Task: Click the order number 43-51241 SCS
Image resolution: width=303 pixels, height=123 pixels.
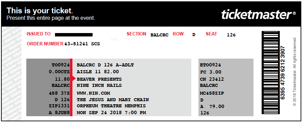Action: [82, 44]
